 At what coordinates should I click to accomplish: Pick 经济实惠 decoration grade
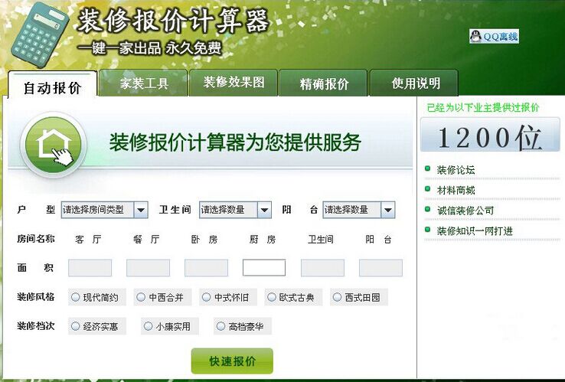(x=75, y=326)
